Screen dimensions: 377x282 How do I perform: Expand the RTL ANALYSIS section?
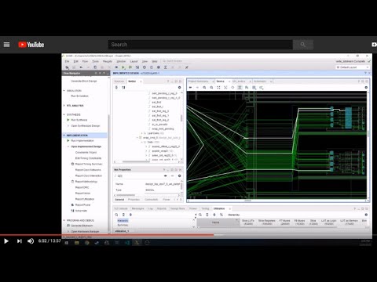[64, 106]
